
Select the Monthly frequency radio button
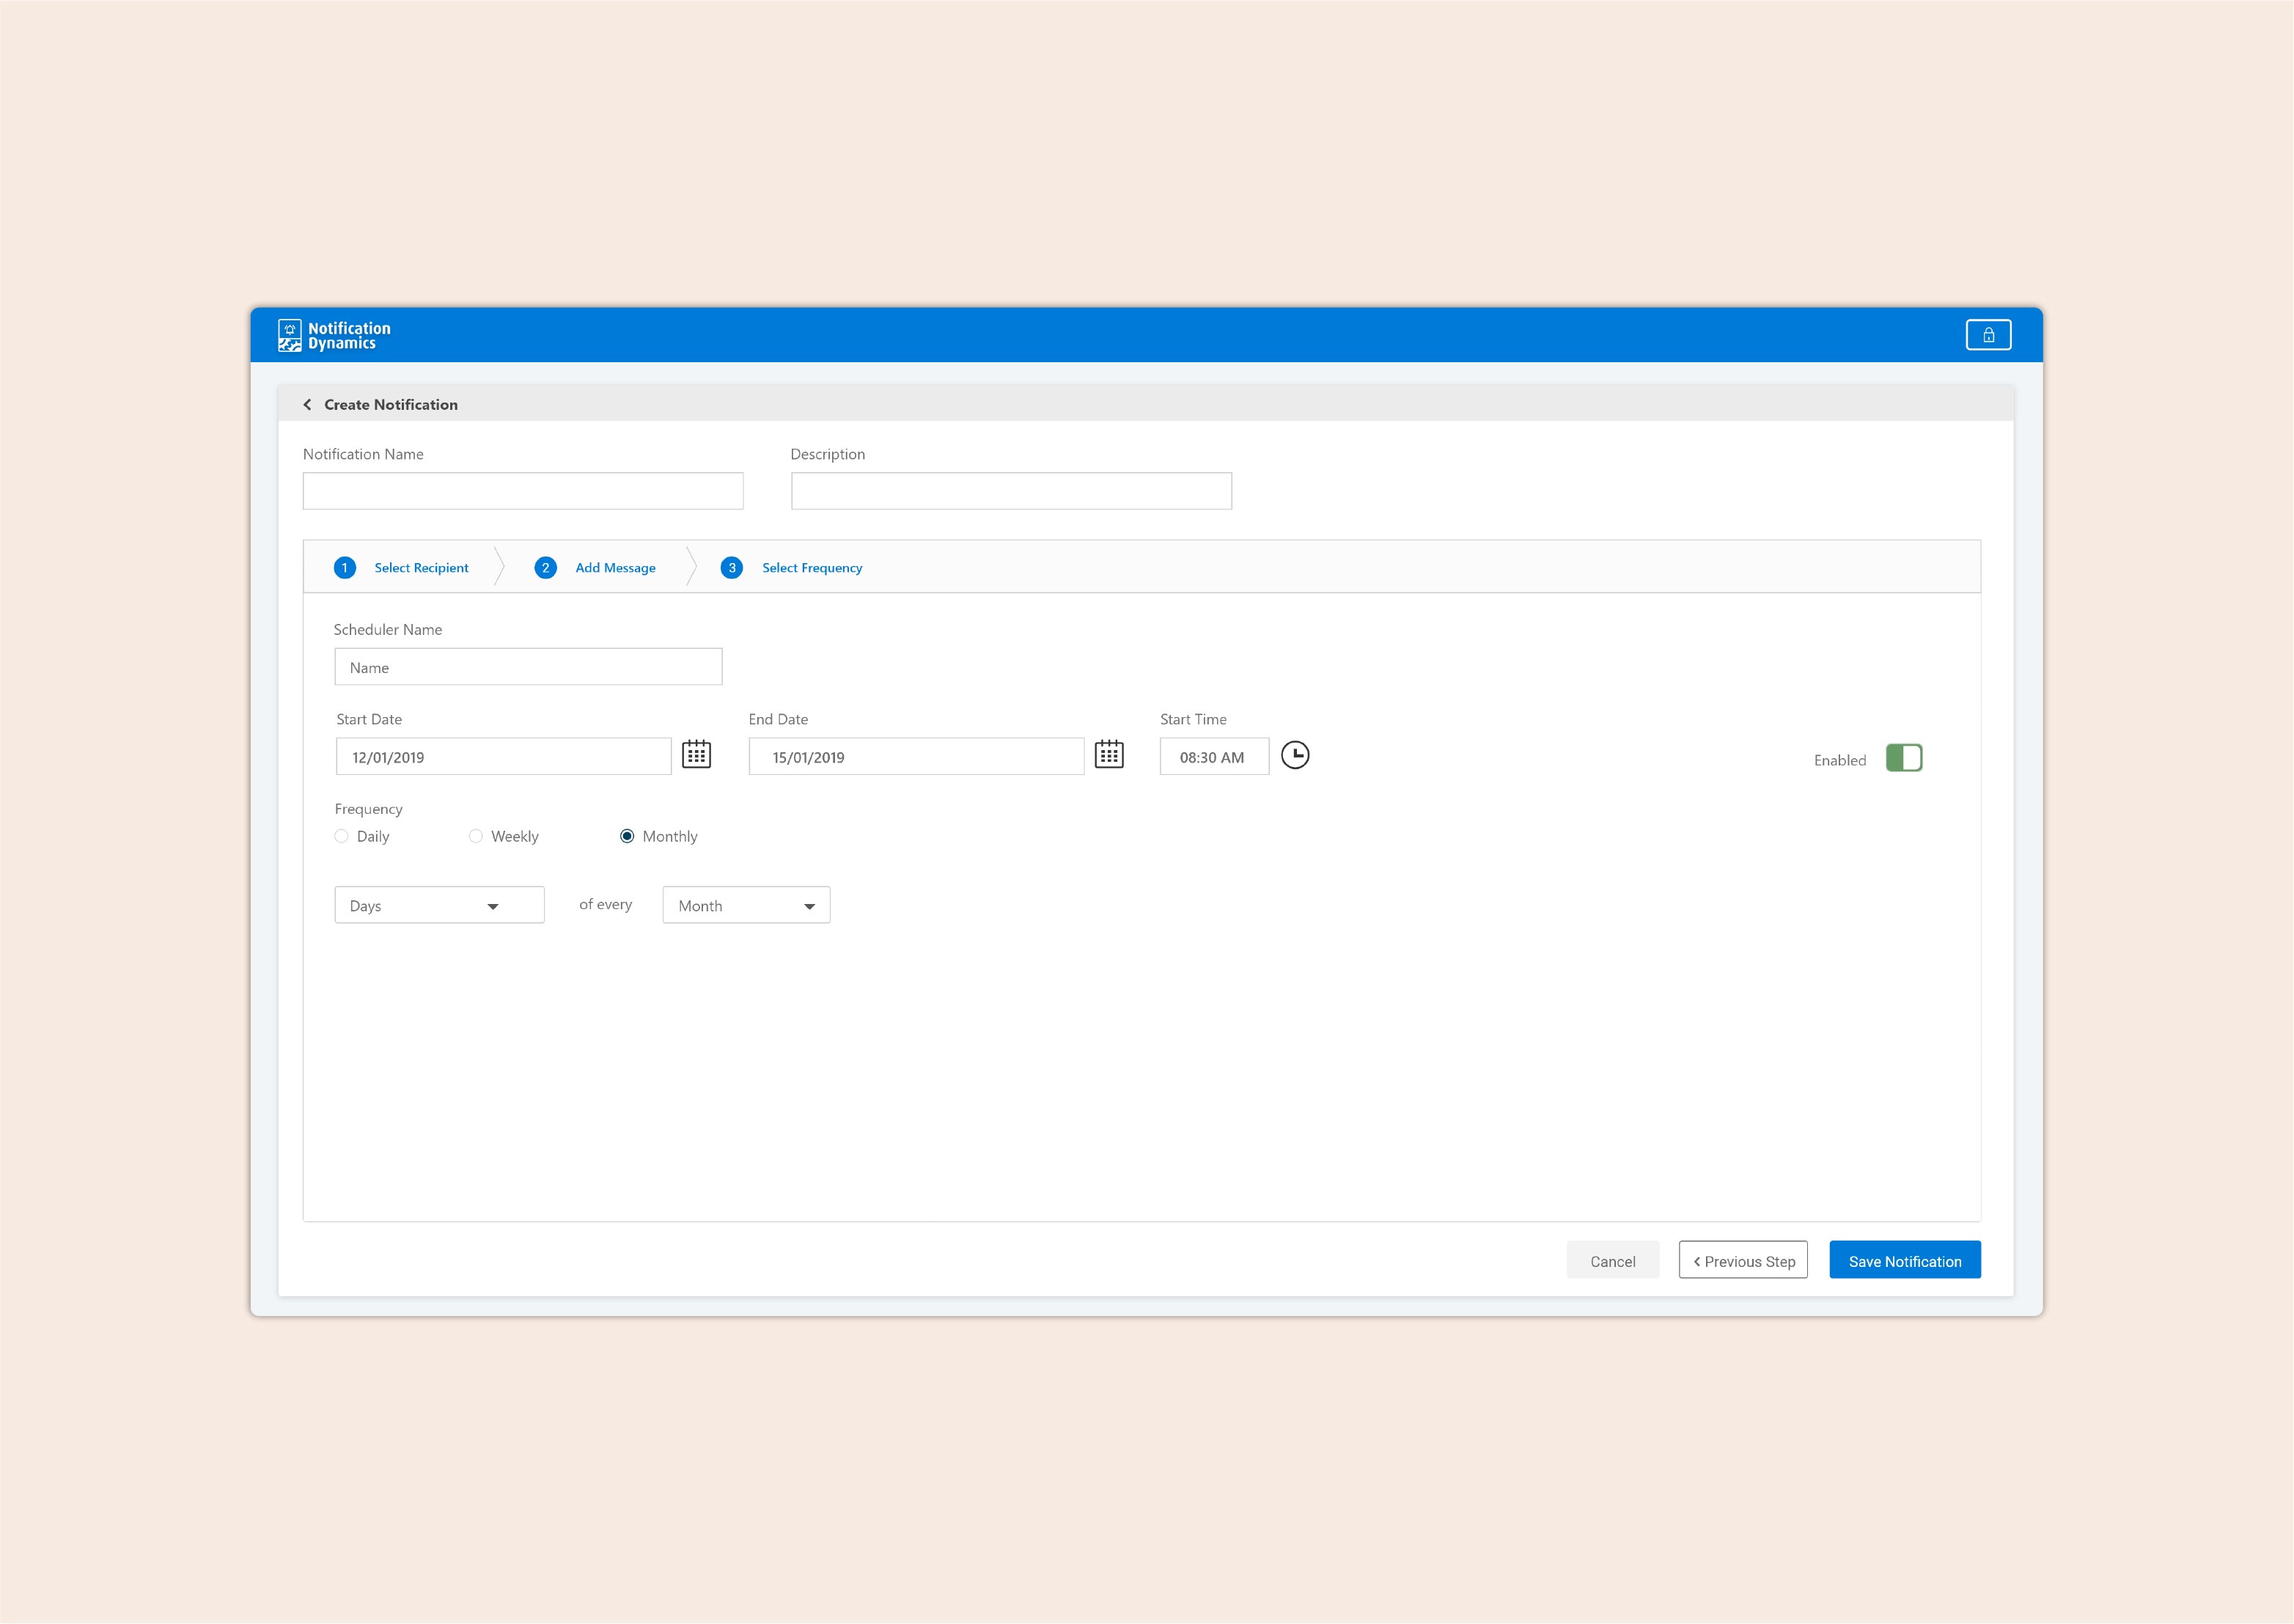click(x=627, y=836)
